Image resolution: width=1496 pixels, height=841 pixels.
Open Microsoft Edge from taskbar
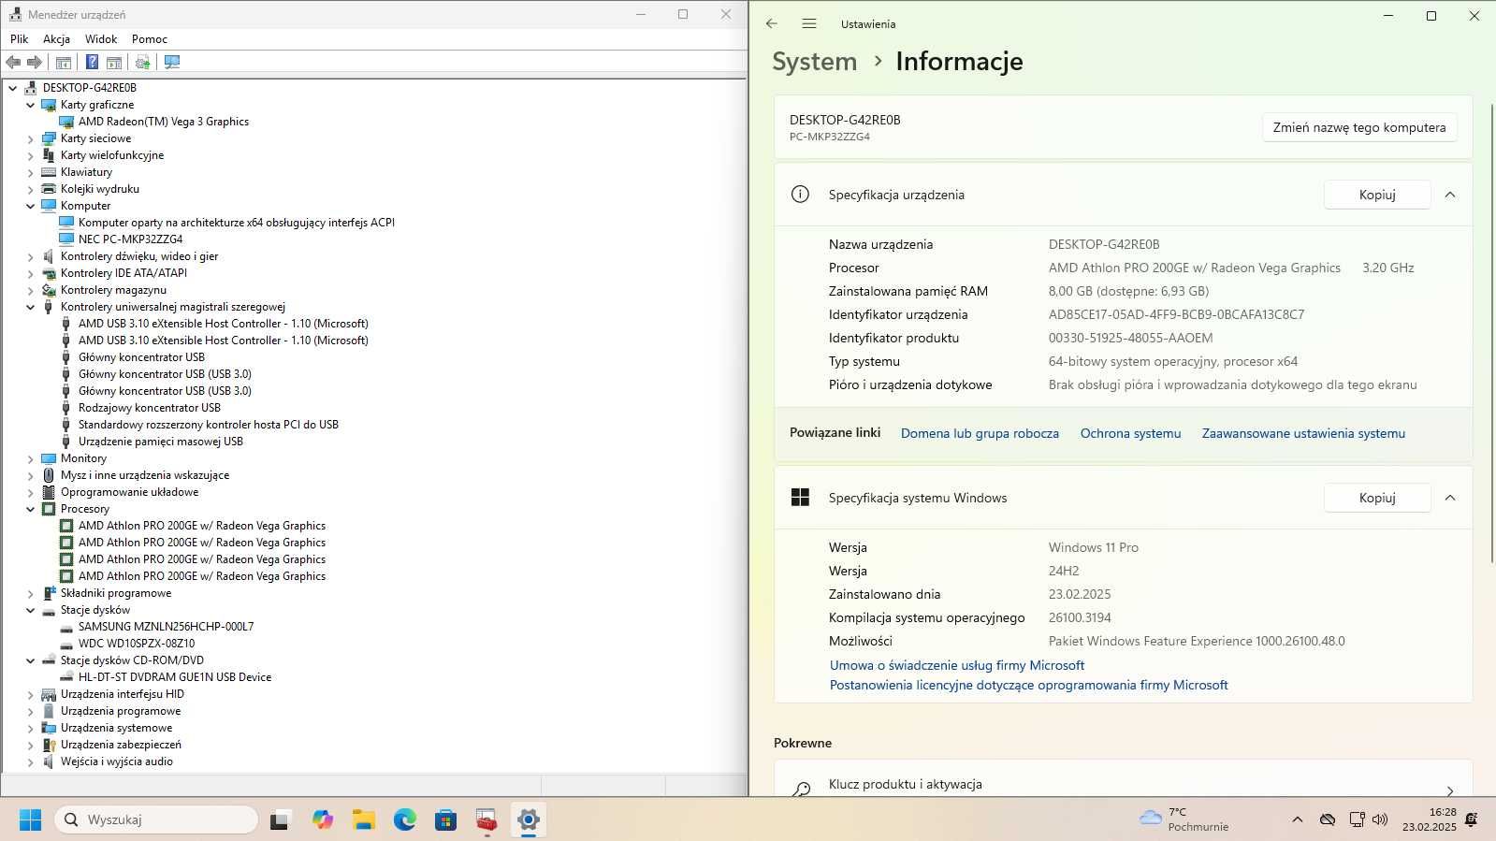point(405,820)
